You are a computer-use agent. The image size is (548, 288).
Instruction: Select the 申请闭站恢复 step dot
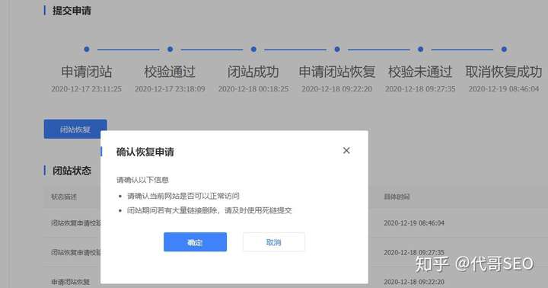tap(337, 50)
